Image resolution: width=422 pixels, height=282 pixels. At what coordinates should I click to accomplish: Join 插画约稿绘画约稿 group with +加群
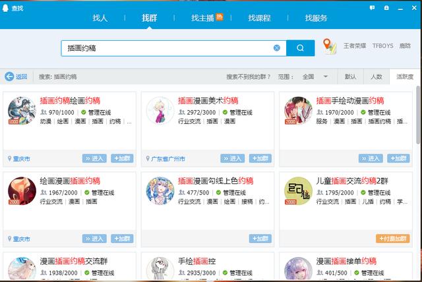click(122, 158)
